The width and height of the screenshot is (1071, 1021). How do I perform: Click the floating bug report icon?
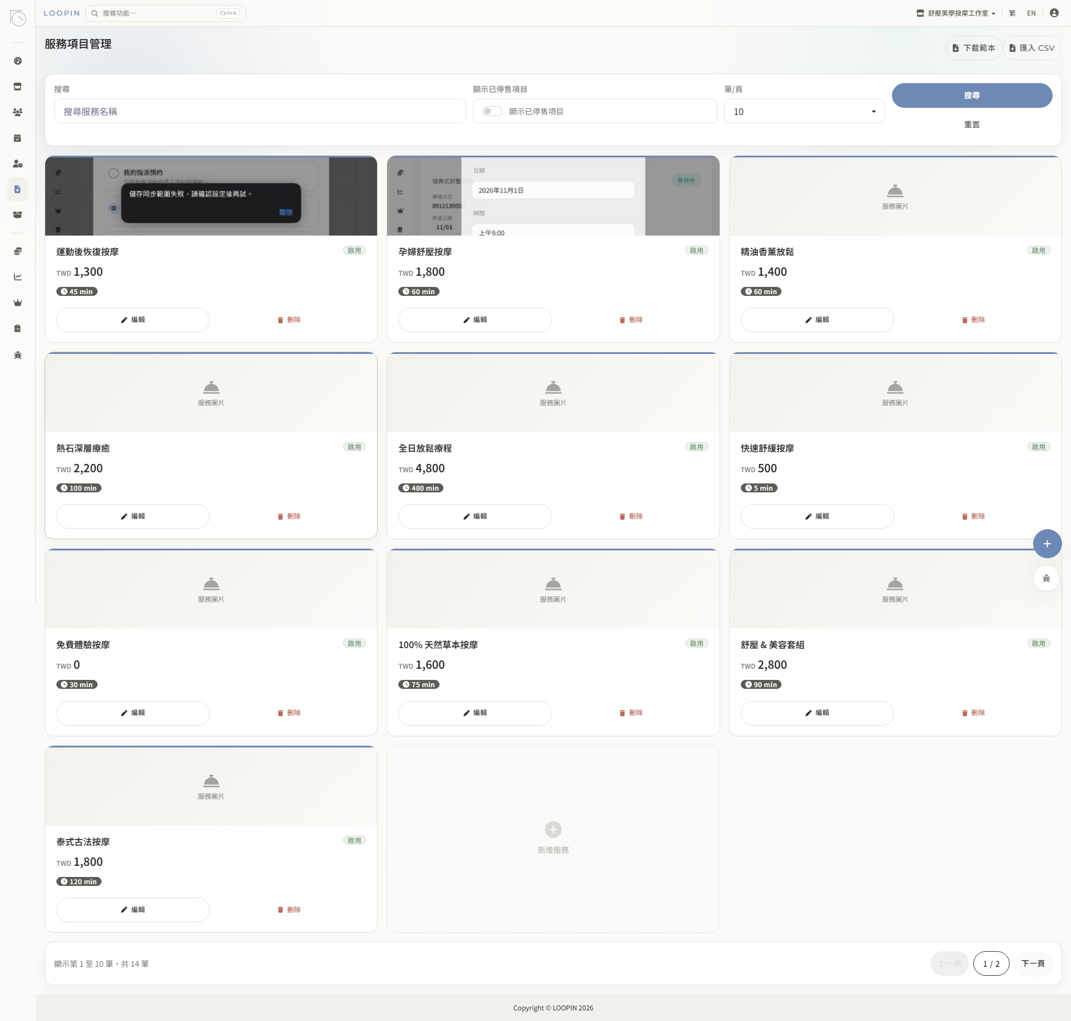[x=1046, y=578]
